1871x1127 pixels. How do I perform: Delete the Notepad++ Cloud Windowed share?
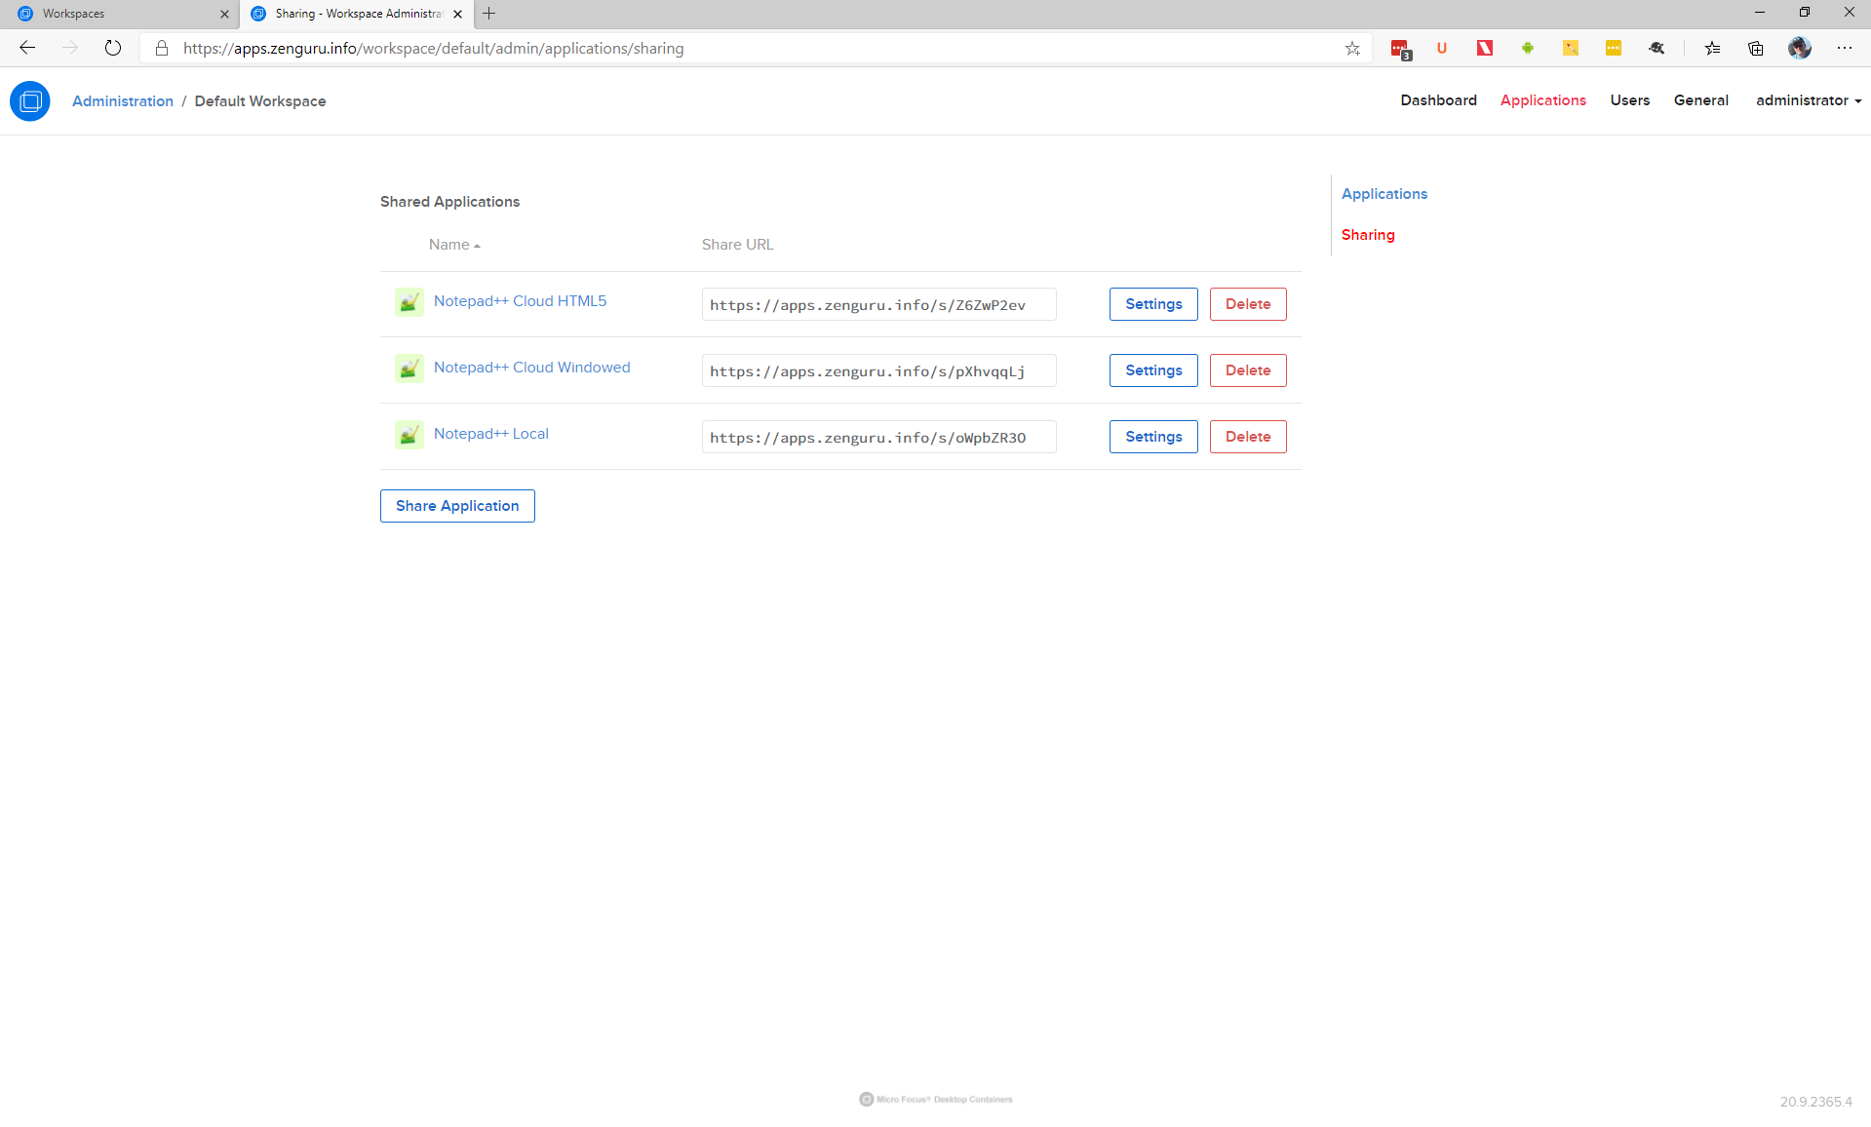[x=1248, y=370]
